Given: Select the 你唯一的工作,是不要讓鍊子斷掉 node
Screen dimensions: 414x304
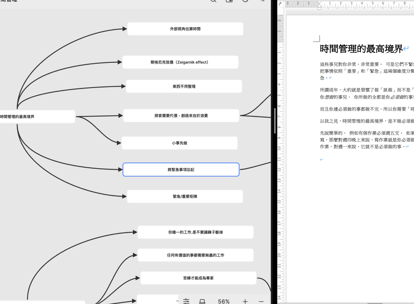Looking at the screenshot, I should point(196,232).
